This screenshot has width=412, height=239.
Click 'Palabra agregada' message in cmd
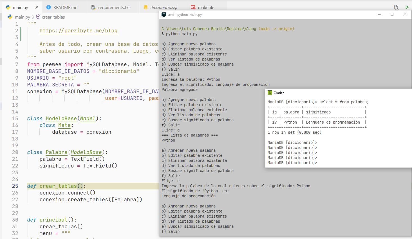(x=180, y=90)
